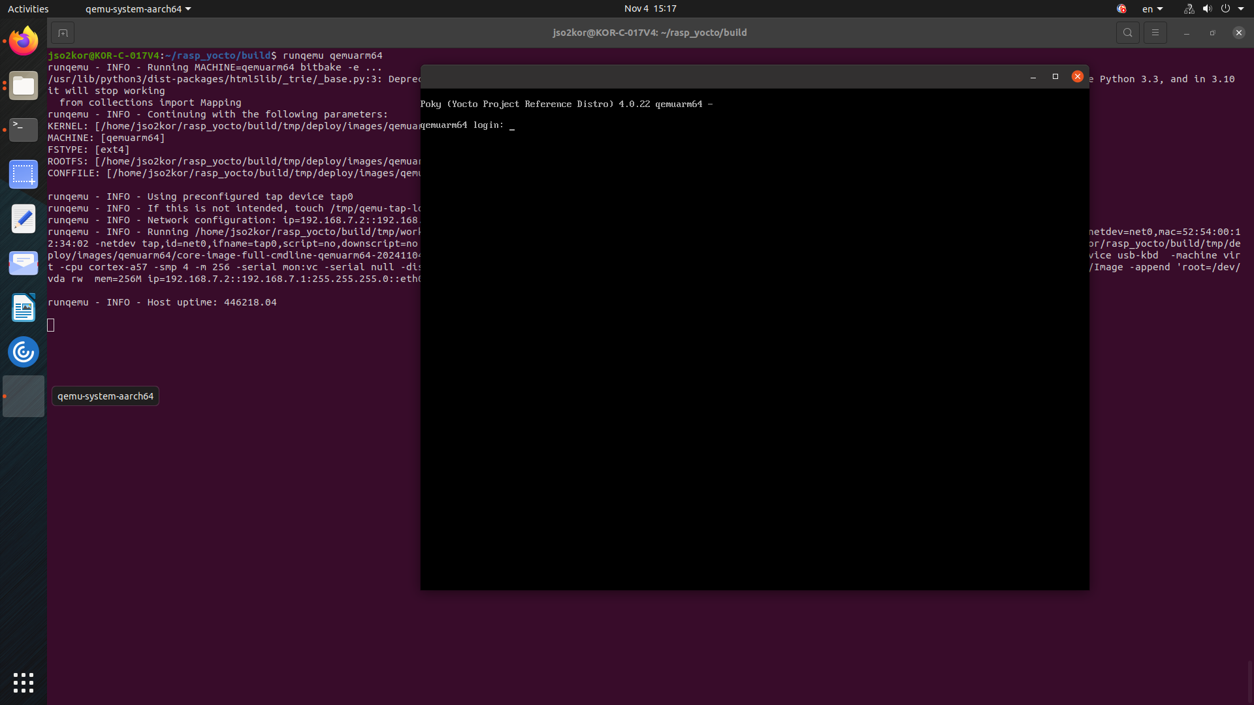Open LibreOffice Writer dock icon
Viewport: 1254px width, 705px height.
click(x=24, y=307)
